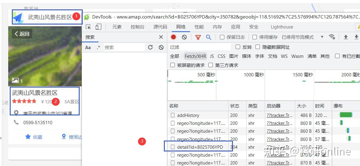The image size is (360, 166).
Task: Click the 搜索 search text input
Action: pyautogui.click(x=124, y=47)
